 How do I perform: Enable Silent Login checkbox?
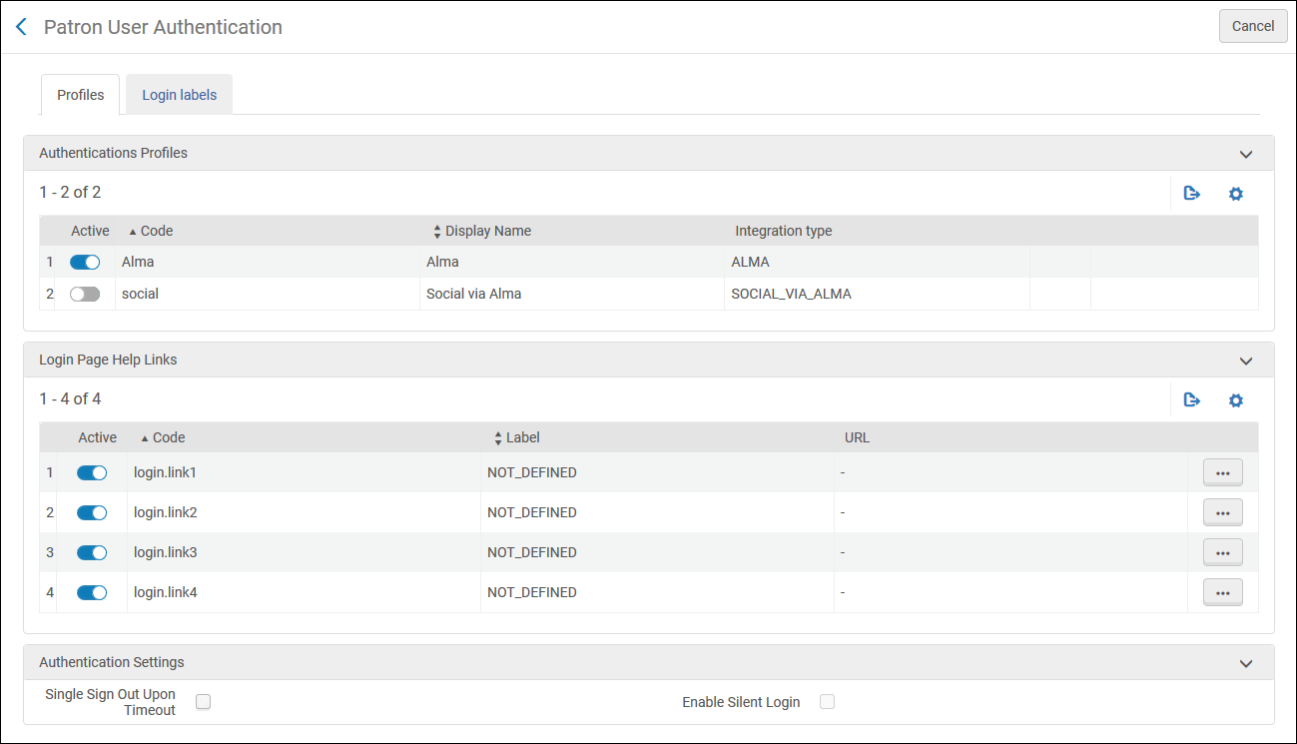tap(827, 702)
